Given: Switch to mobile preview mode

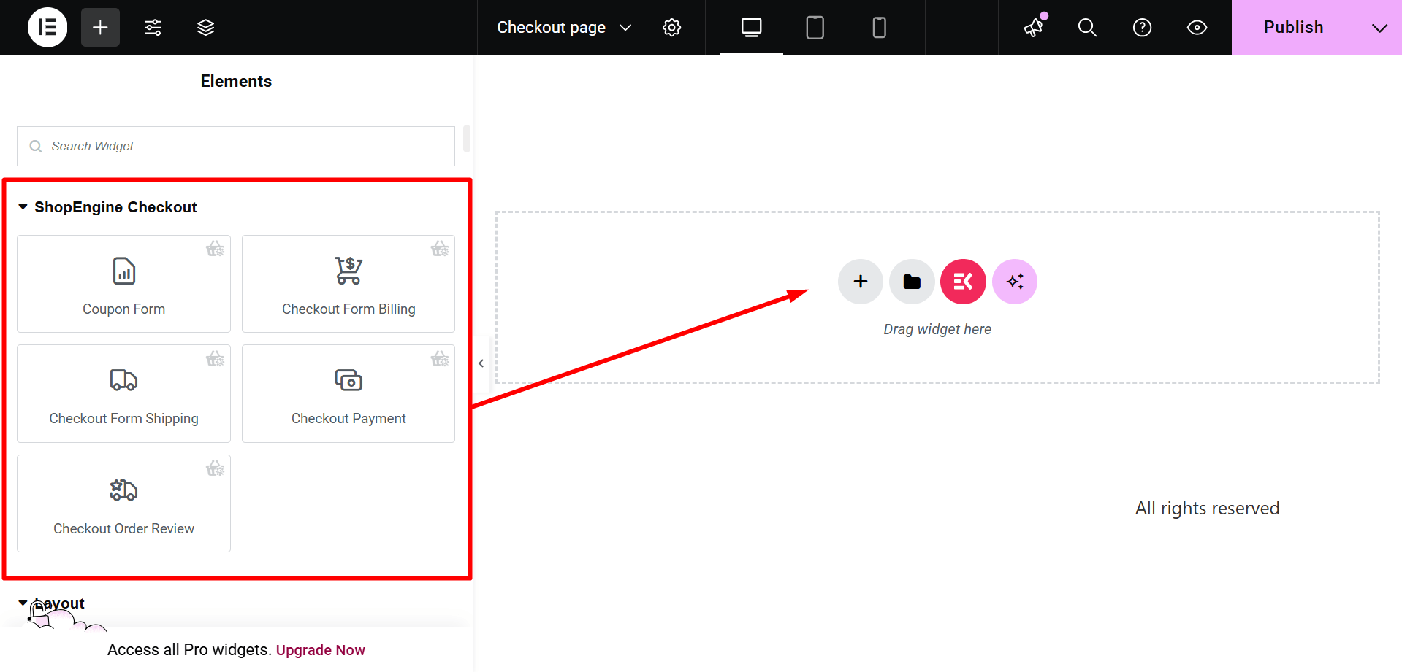Looking at the screenshot, I should (x=879, y=27).
